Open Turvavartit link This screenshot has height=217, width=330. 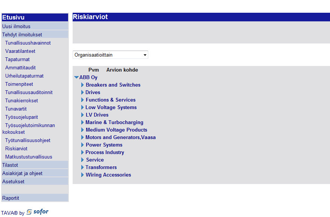click(x=16, y=109)
